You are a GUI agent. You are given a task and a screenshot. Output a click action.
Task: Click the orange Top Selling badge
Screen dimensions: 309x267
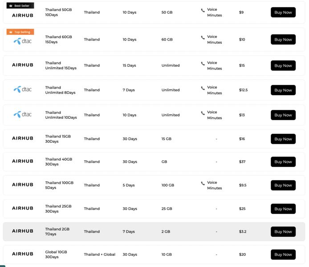click(20, 32)
